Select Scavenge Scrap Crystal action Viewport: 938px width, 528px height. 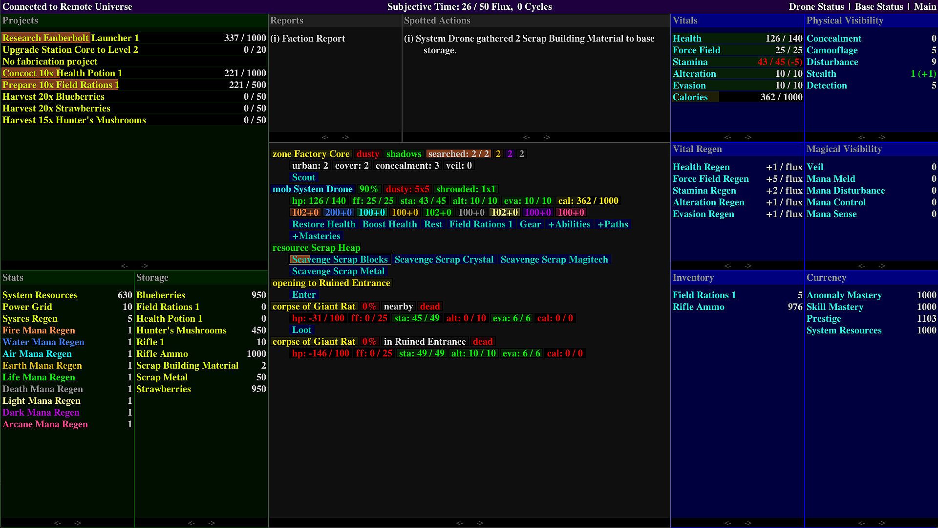point(444,260)
